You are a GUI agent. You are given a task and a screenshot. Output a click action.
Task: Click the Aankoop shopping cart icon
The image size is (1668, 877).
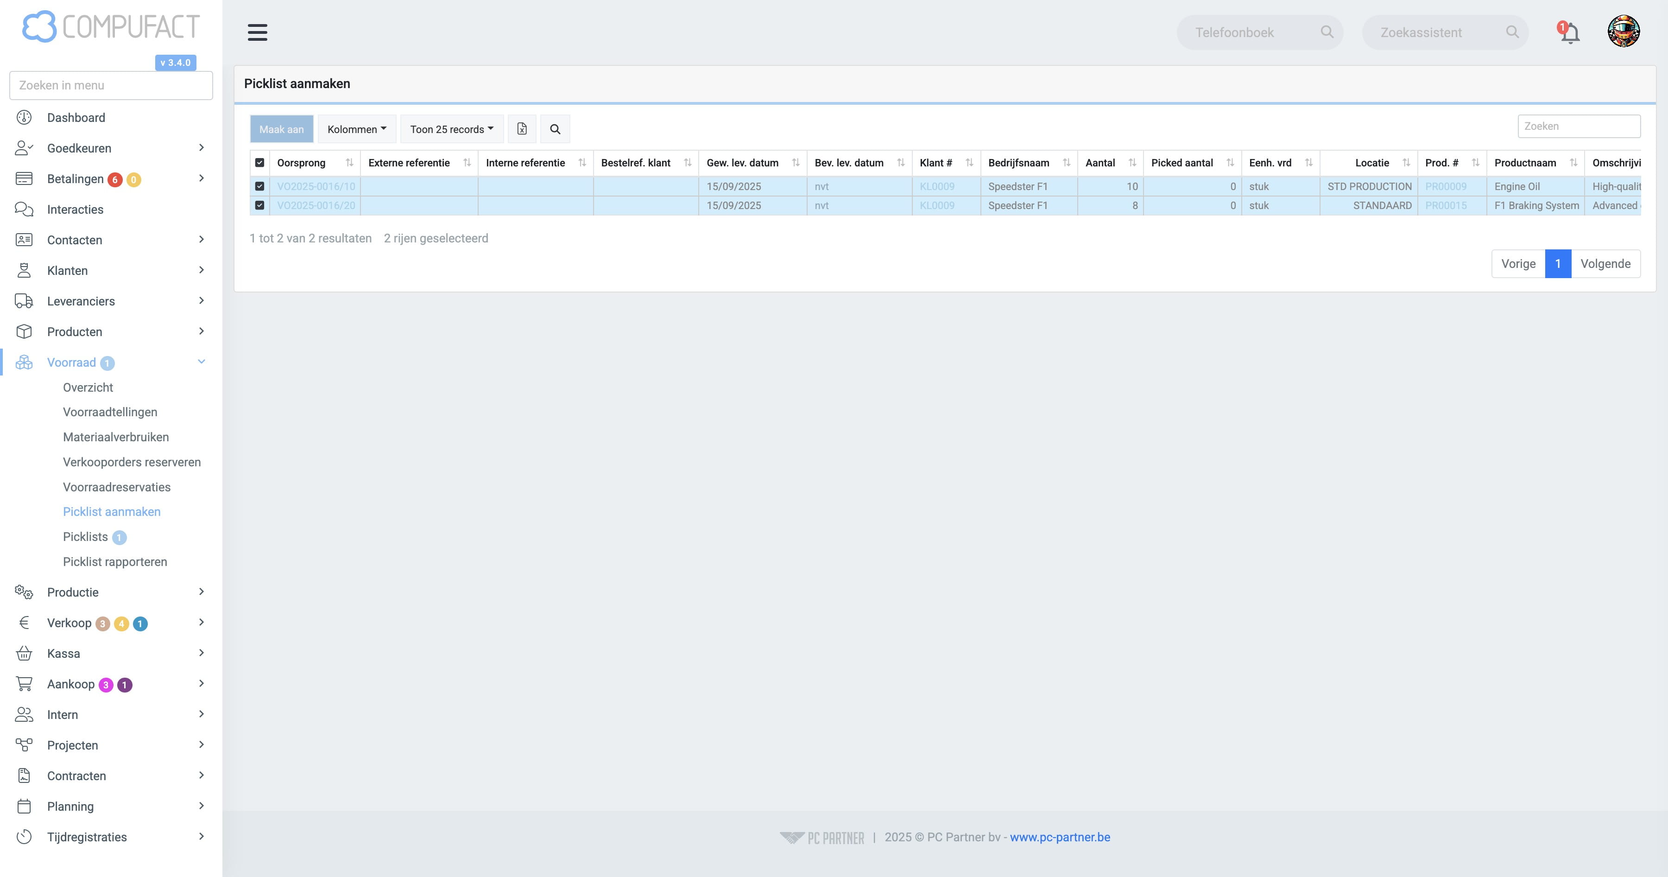coord(24,684)
